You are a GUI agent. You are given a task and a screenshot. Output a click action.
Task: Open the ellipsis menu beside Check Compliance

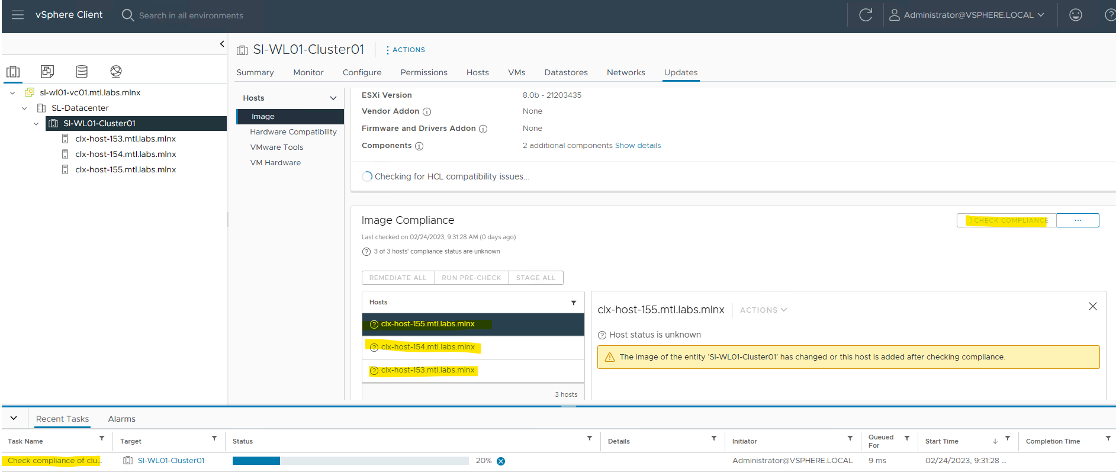point(1078,220)
